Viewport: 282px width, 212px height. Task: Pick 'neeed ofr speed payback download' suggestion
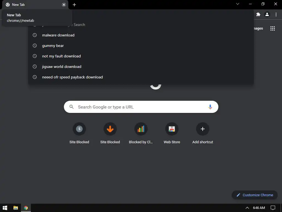pyautogui.click(x=141, y=77)
